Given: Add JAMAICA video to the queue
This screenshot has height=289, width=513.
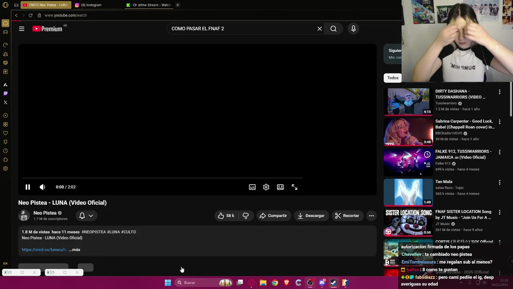Looking at the screenshot, I should click(x=427, y=165).
